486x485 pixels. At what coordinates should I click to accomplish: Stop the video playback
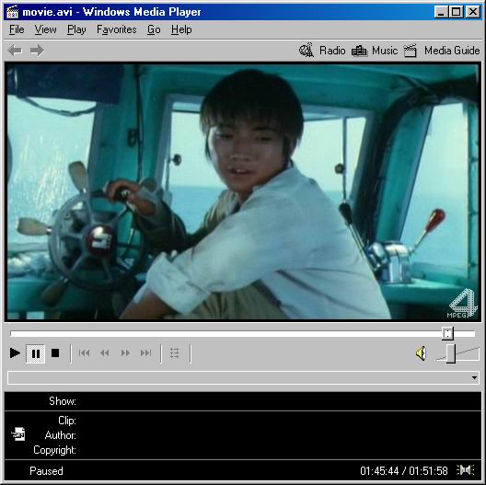pos(55,353)
